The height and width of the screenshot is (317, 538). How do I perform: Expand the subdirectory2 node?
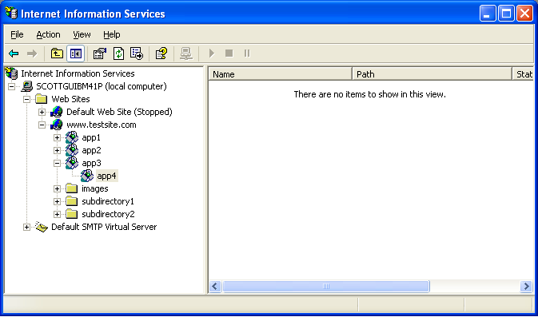pyautogui.click(x=57, y=214)
